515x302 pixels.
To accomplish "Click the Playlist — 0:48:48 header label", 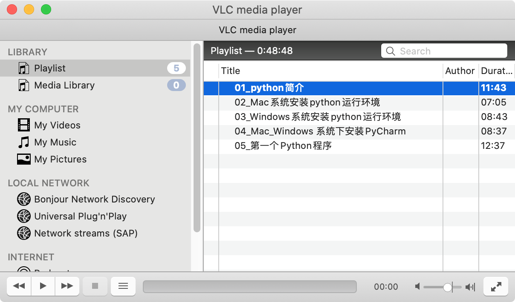I will (252, 51).
